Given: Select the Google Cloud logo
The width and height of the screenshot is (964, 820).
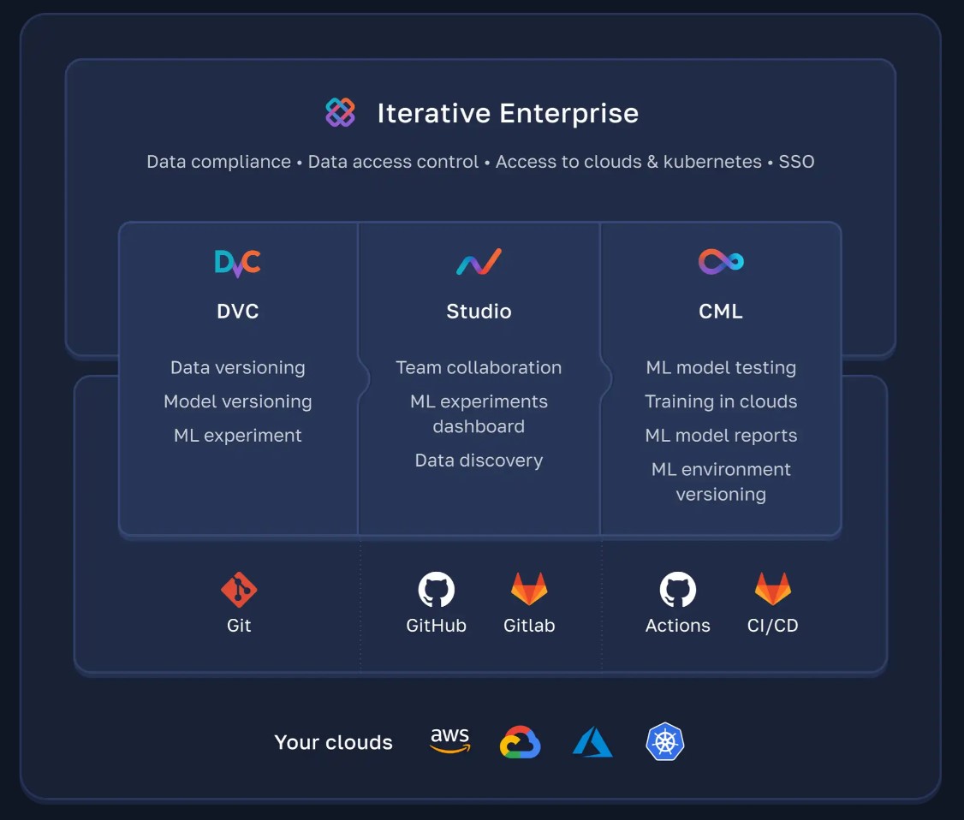Looking at the screenshot, I should 520,742.
